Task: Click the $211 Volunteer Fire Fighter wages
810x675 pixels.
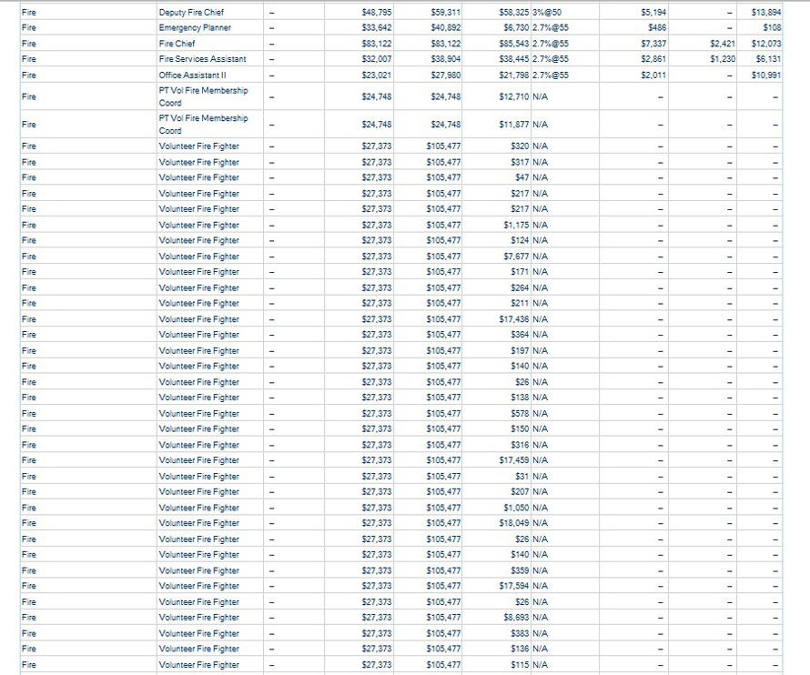Action: click(520, 303)
